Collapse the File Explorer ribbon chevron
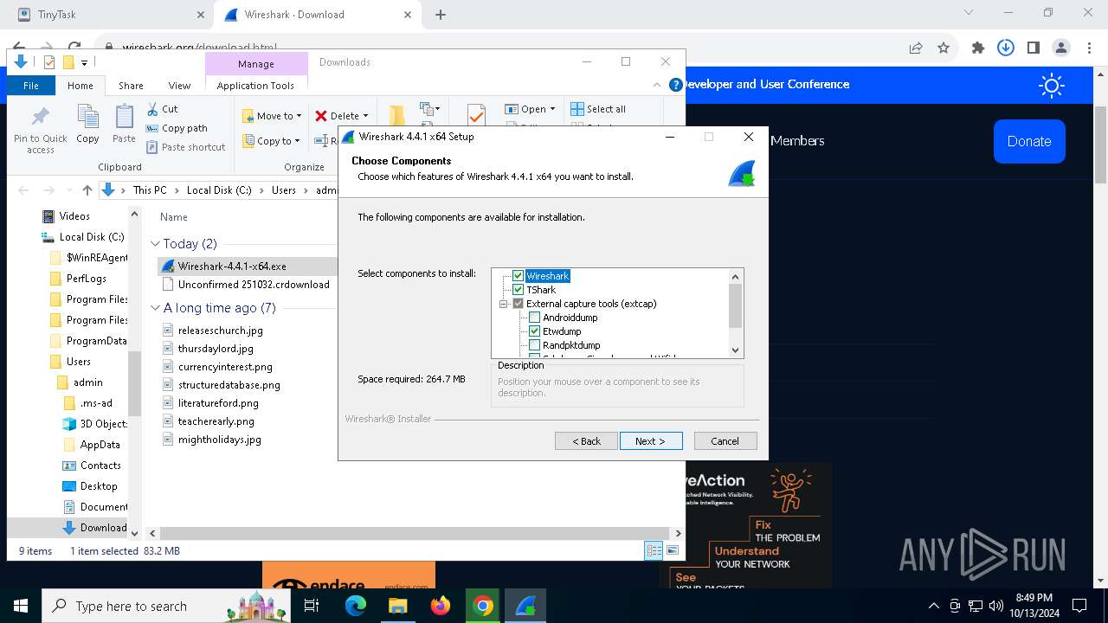The height and width of the screenshot is (623, 1108). point(657,85)
